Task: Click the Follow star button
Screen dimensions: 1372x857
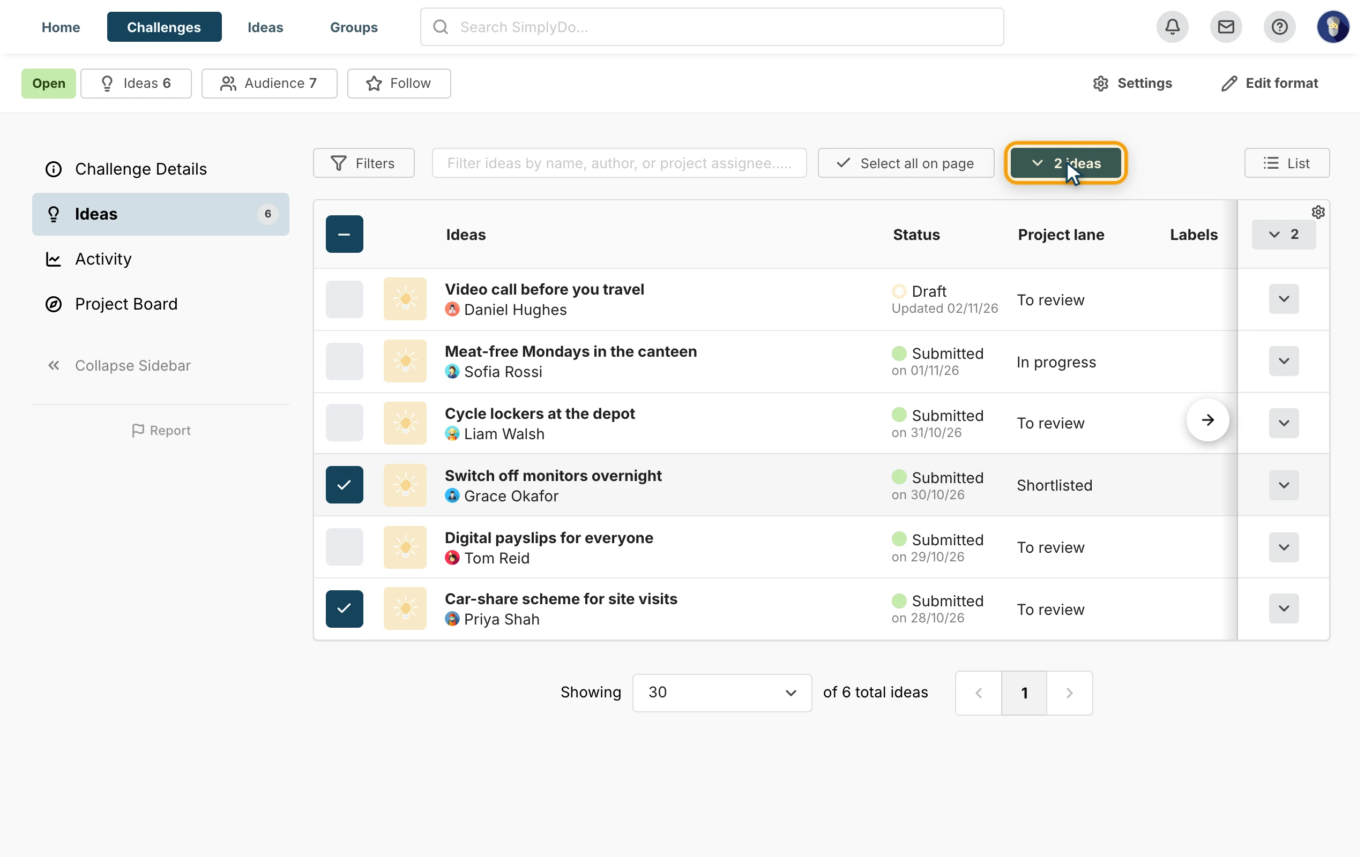Action: [x=399, y=84]
